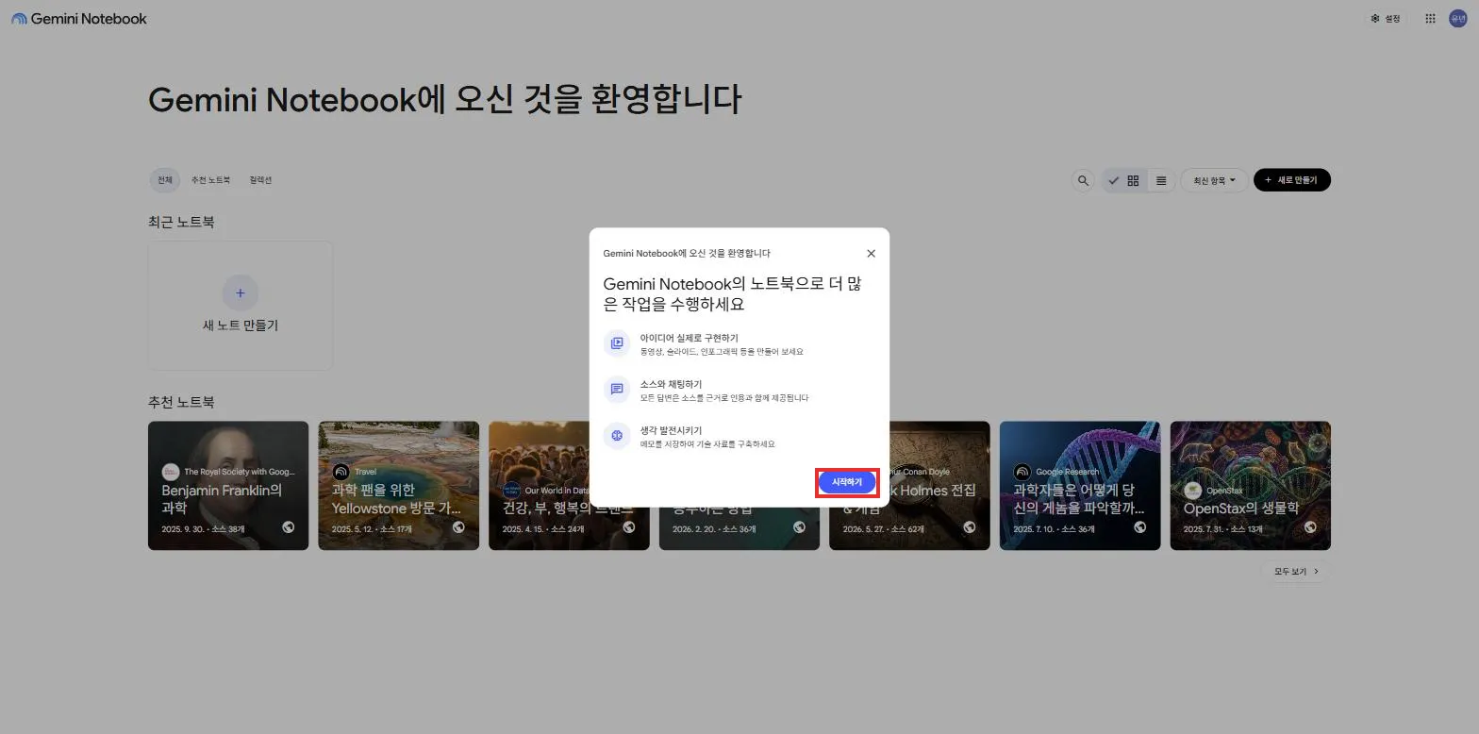Click the globe icon on the Yellowstone card
This screenshot has height=734, width=1479.
click(458, 527)
